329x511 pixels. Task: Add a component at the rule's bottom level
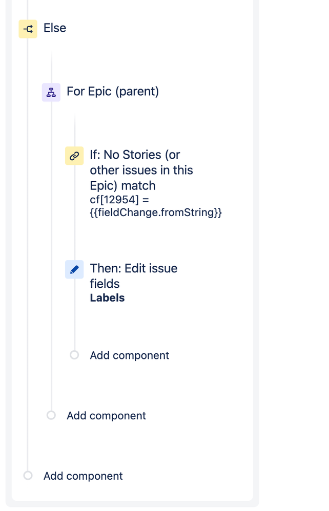[x=83, y=476]
